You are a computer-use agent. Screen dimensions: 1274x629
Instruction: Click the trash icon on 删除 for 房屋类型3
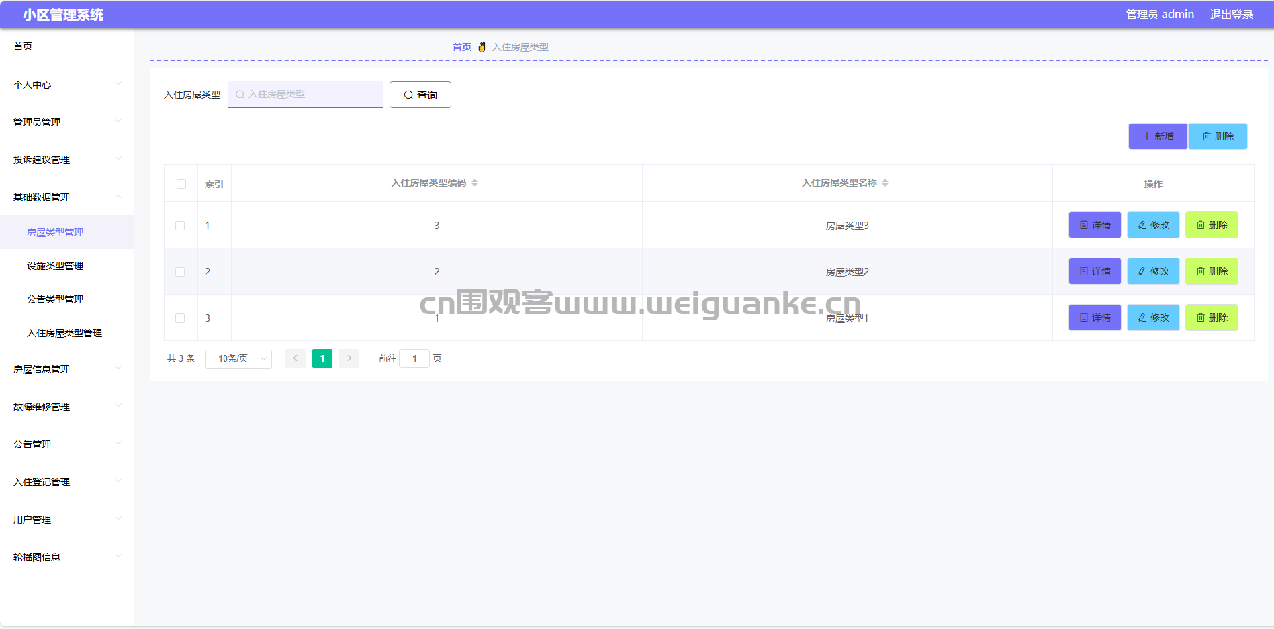[x=1201, y=225]
